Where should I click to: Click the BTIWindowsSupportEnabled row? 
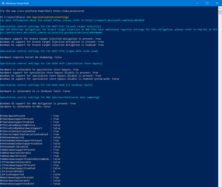tap(30, 122)
